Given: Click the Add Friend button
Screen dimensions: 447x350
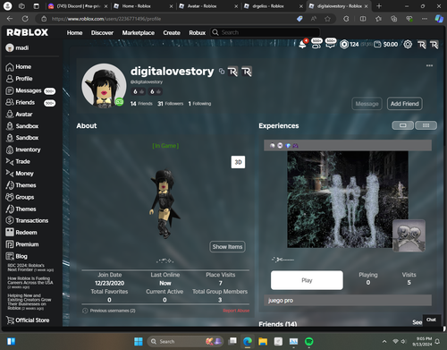Looking at the screenshot, I should pyautogui.click(x=404, y=104).
